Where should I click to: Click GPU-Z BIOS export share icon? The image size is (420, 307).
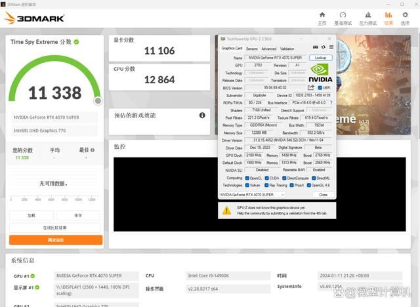pos(310,87)
